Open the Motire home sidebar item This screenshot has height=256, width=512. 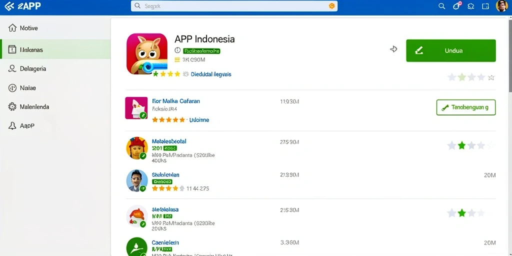pos(55,28)
